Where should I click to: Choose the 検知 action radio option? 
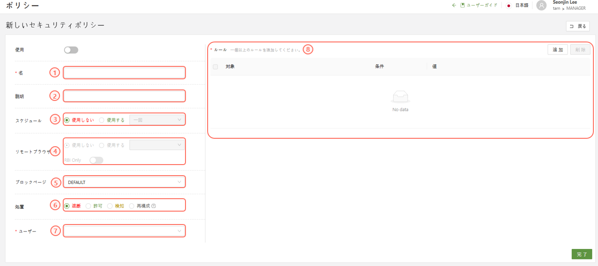pos(110,206)
